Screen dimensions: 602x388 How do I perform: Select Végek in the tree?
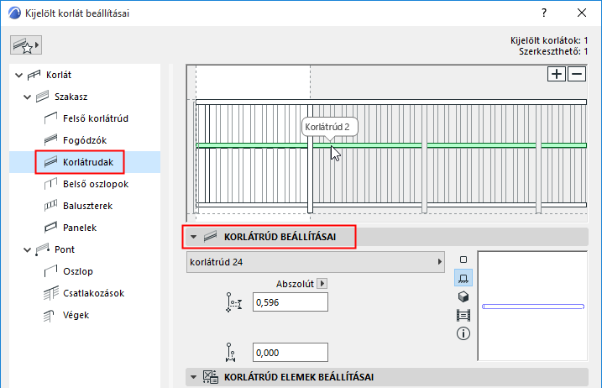(x=76, y=315)
